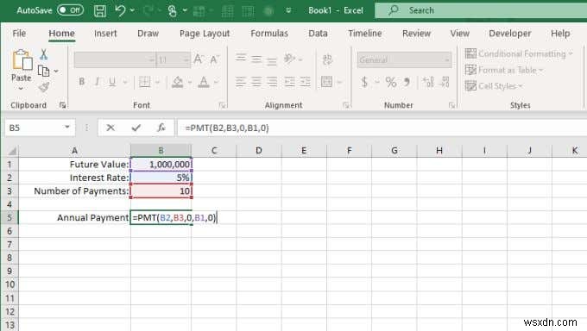Cancel the formula entry with X
This screenshot has height=331, width=587.
(x=110, y=128)
